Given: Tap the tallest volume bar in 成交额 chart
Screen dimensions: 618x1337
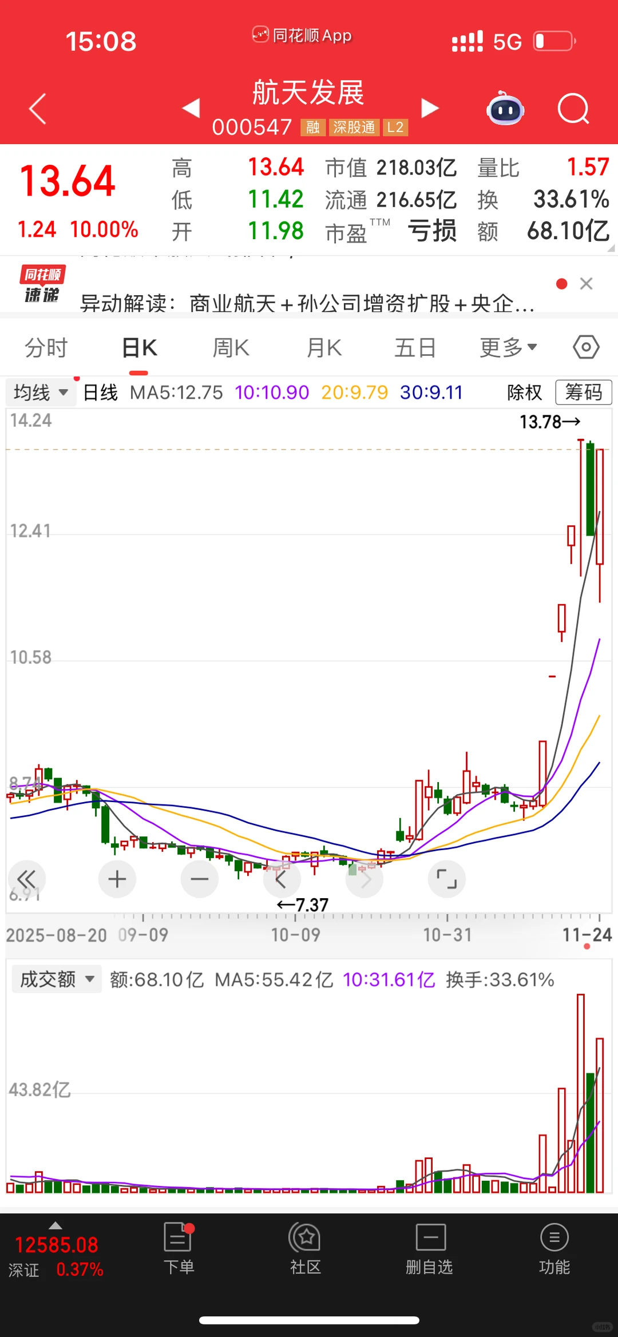Looking at the screenshot, I should click(x=581, y=1093).
